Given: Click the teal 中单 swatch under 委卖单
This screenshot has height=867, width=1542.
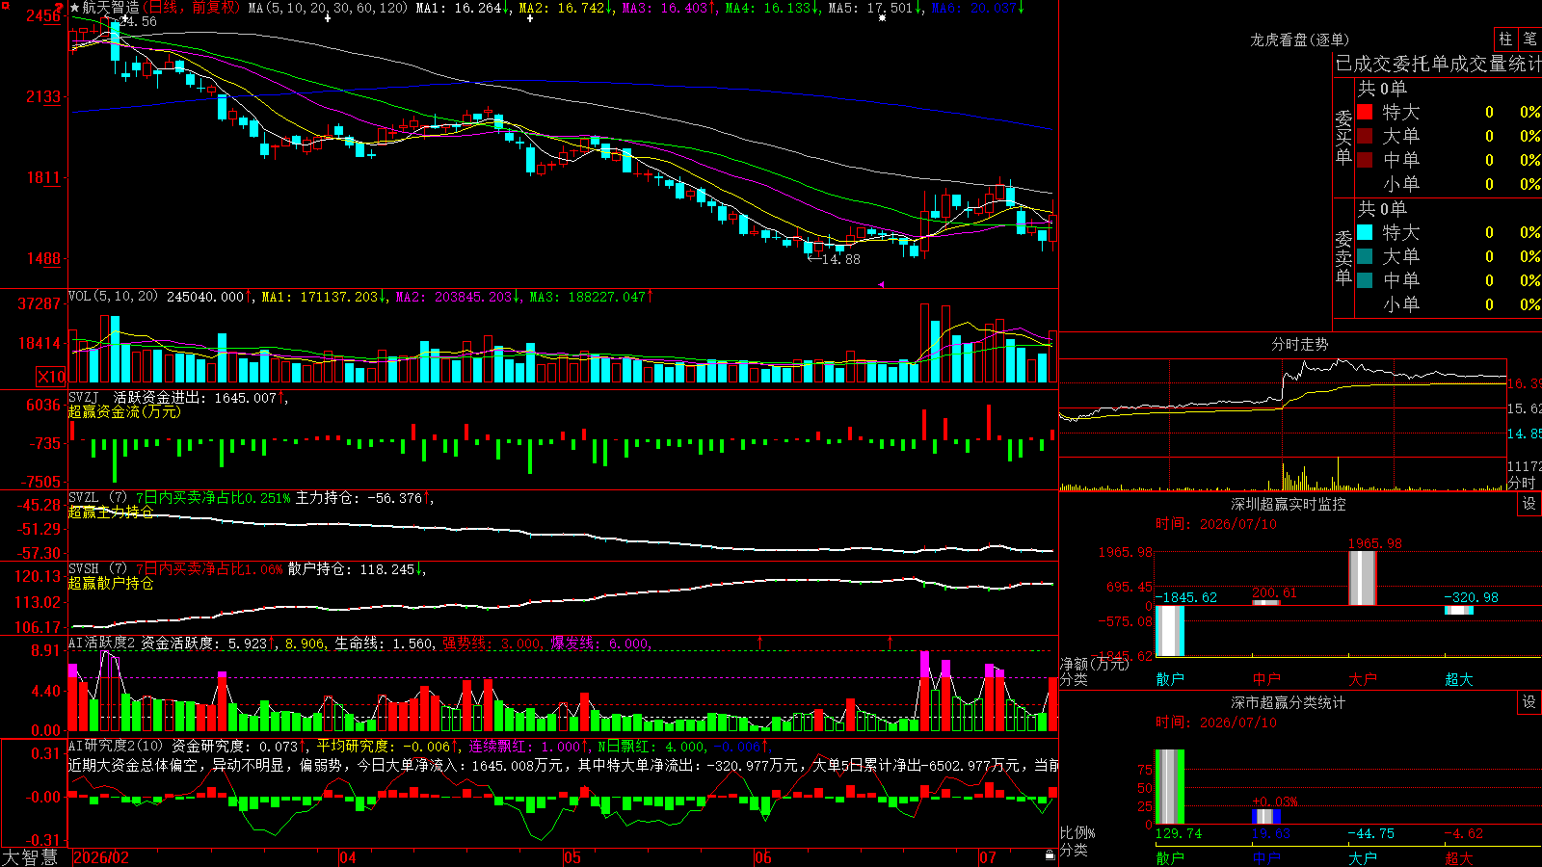Looking at the screenshot, I should 1365,280.
